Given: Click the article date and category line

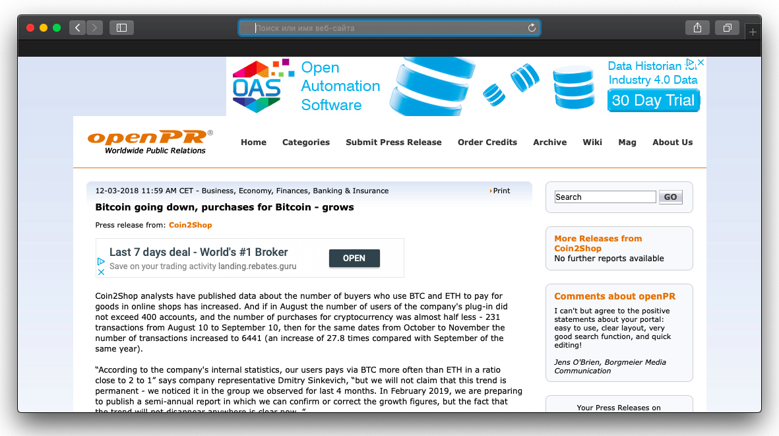Looking at the screenshot, I should tap(242, 191).
